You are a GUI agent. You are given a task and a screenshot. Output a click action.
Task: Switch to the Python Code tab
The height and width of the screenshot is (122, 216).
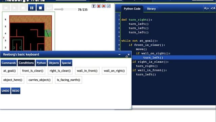click(x=132, y=9)
